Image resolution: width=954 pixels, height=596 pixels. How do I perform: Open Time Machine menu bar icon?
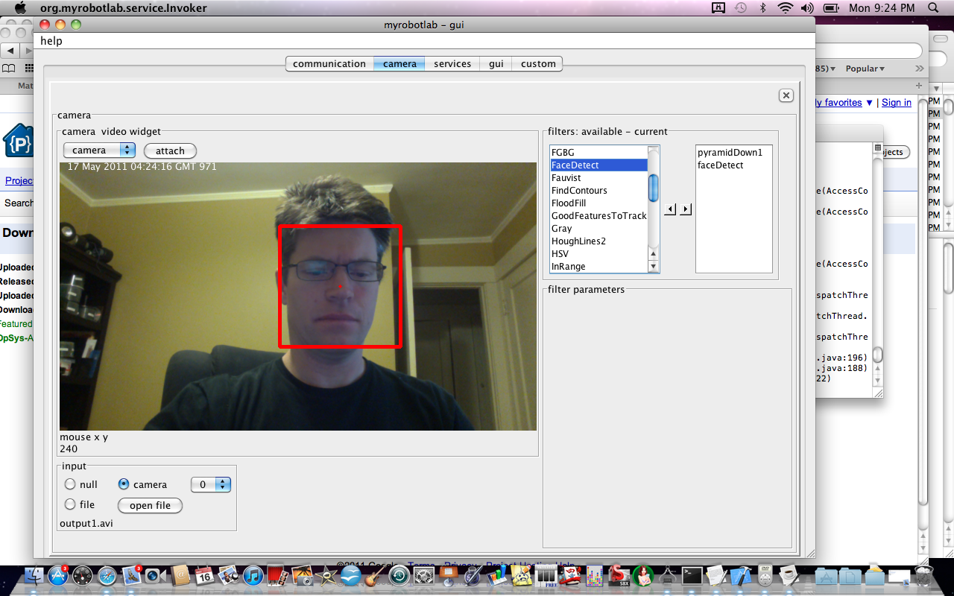(740, 8)
